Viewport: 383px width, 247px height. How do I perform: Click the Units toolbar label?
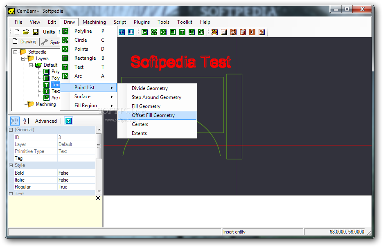[49, 32]
